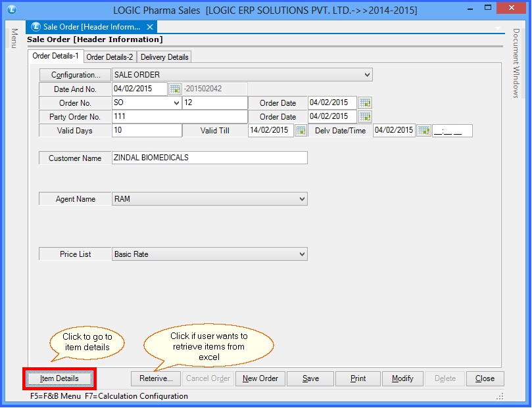The image size is (532, 408).
Task: Open the Delivery Details tab
Action: click(163, 57)
